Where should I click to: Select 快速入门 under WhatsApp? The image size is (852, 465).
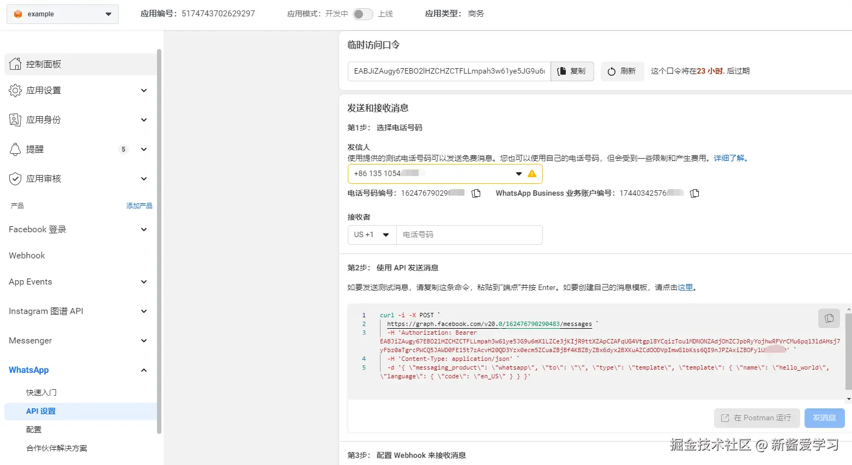[41, 392]
